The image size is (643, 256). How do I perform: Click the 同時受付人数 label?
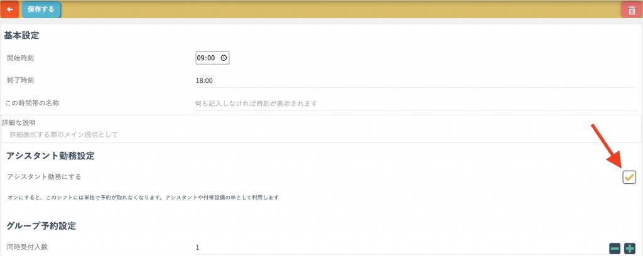[x=28, y=247]
